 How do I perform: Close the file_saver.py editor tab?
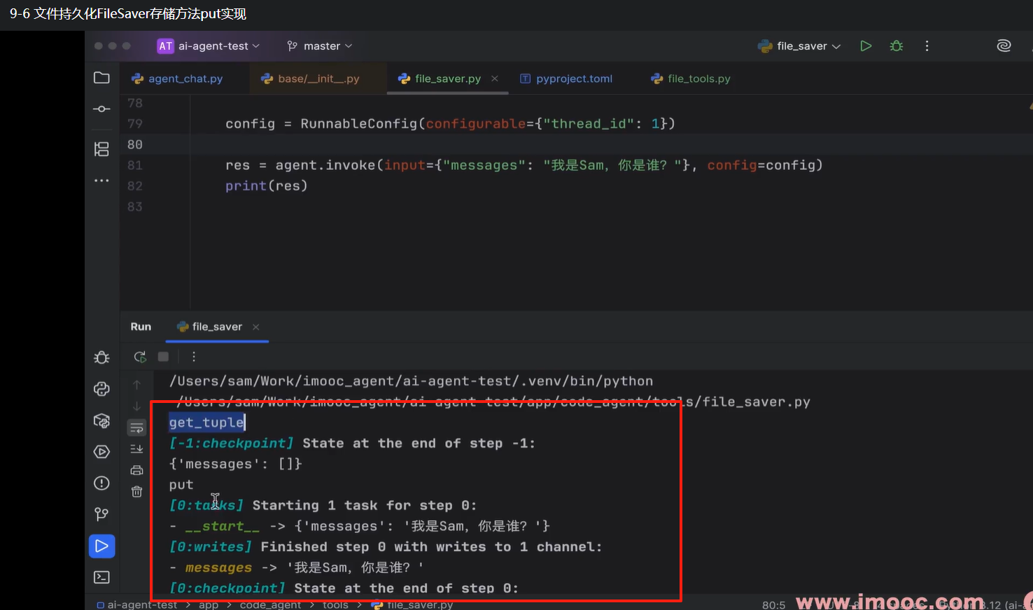pos(495,78)
